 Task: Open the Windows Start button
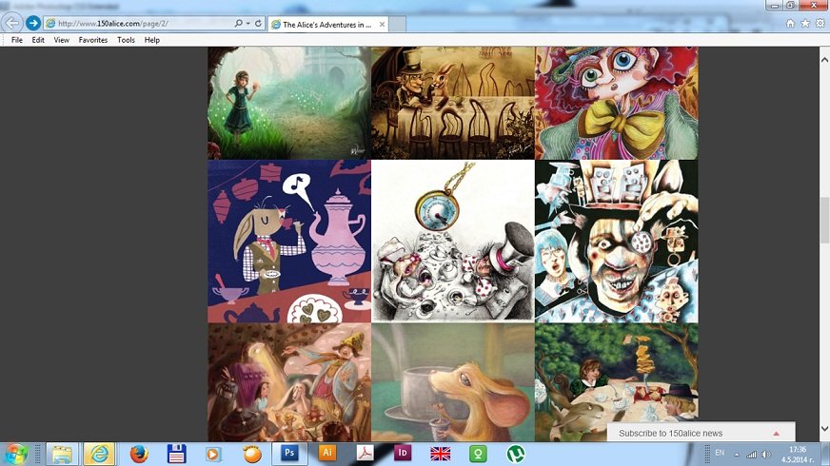[16, 455]
